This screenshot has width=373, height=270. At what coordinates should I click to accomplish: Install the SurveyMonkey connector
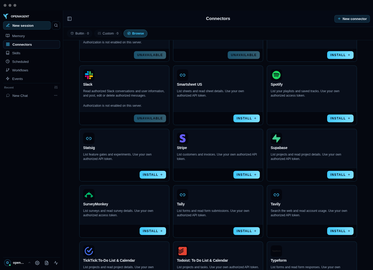[153, 231]
